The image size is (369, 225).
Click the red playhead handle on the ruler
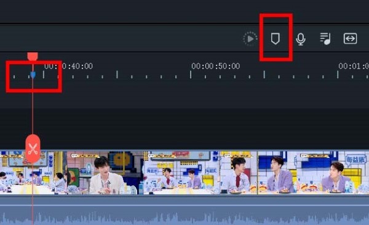pyautogui.click(x=33, y=56)
